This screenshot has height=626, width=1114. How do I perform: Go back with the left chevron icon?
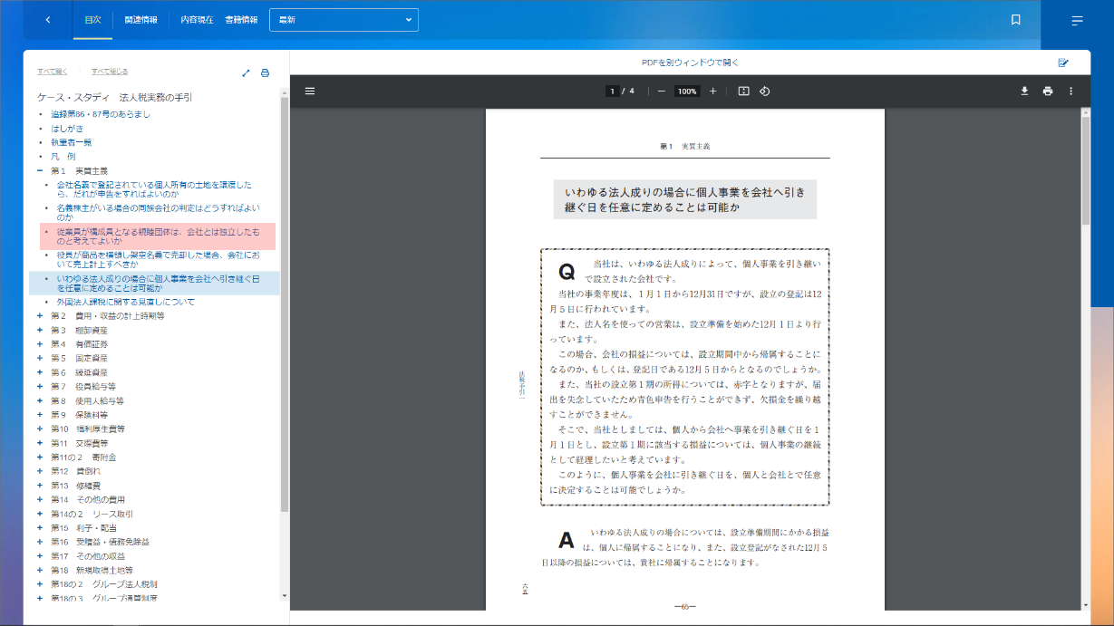(48, 20)
